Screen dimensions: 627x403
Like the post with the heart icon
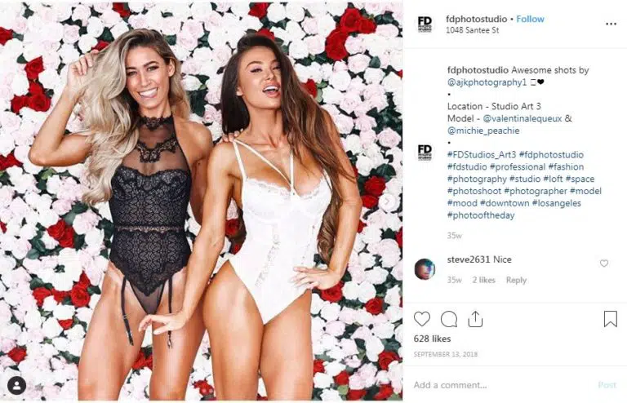(422, 319)
